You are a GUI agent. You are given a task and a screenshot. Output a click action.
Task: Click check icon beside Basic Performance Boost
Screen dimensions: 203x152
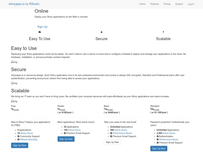click(111, 133)
